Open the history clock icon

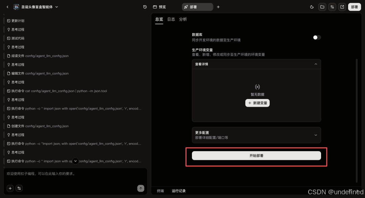(145, 7)
